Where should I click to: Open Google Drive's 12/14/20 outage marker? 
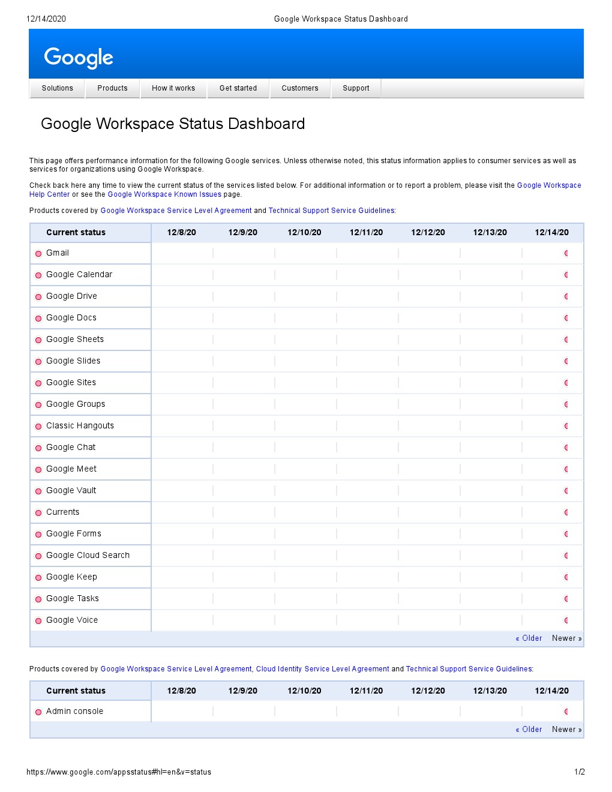point(566,296)
